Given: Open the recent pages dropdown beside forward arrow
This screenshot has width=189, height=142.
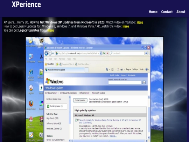Looking at the screenshot, I should (53, 53).
